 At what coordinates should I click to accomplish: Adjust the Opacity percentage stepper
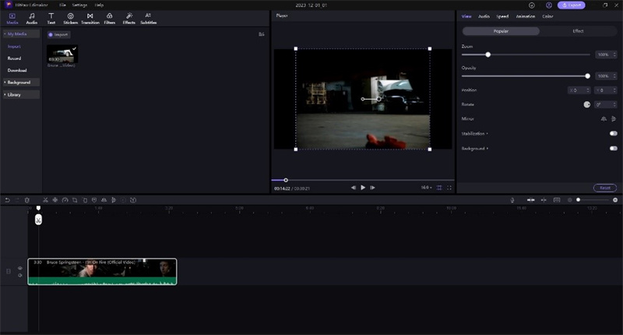click(x=614, y=76)
